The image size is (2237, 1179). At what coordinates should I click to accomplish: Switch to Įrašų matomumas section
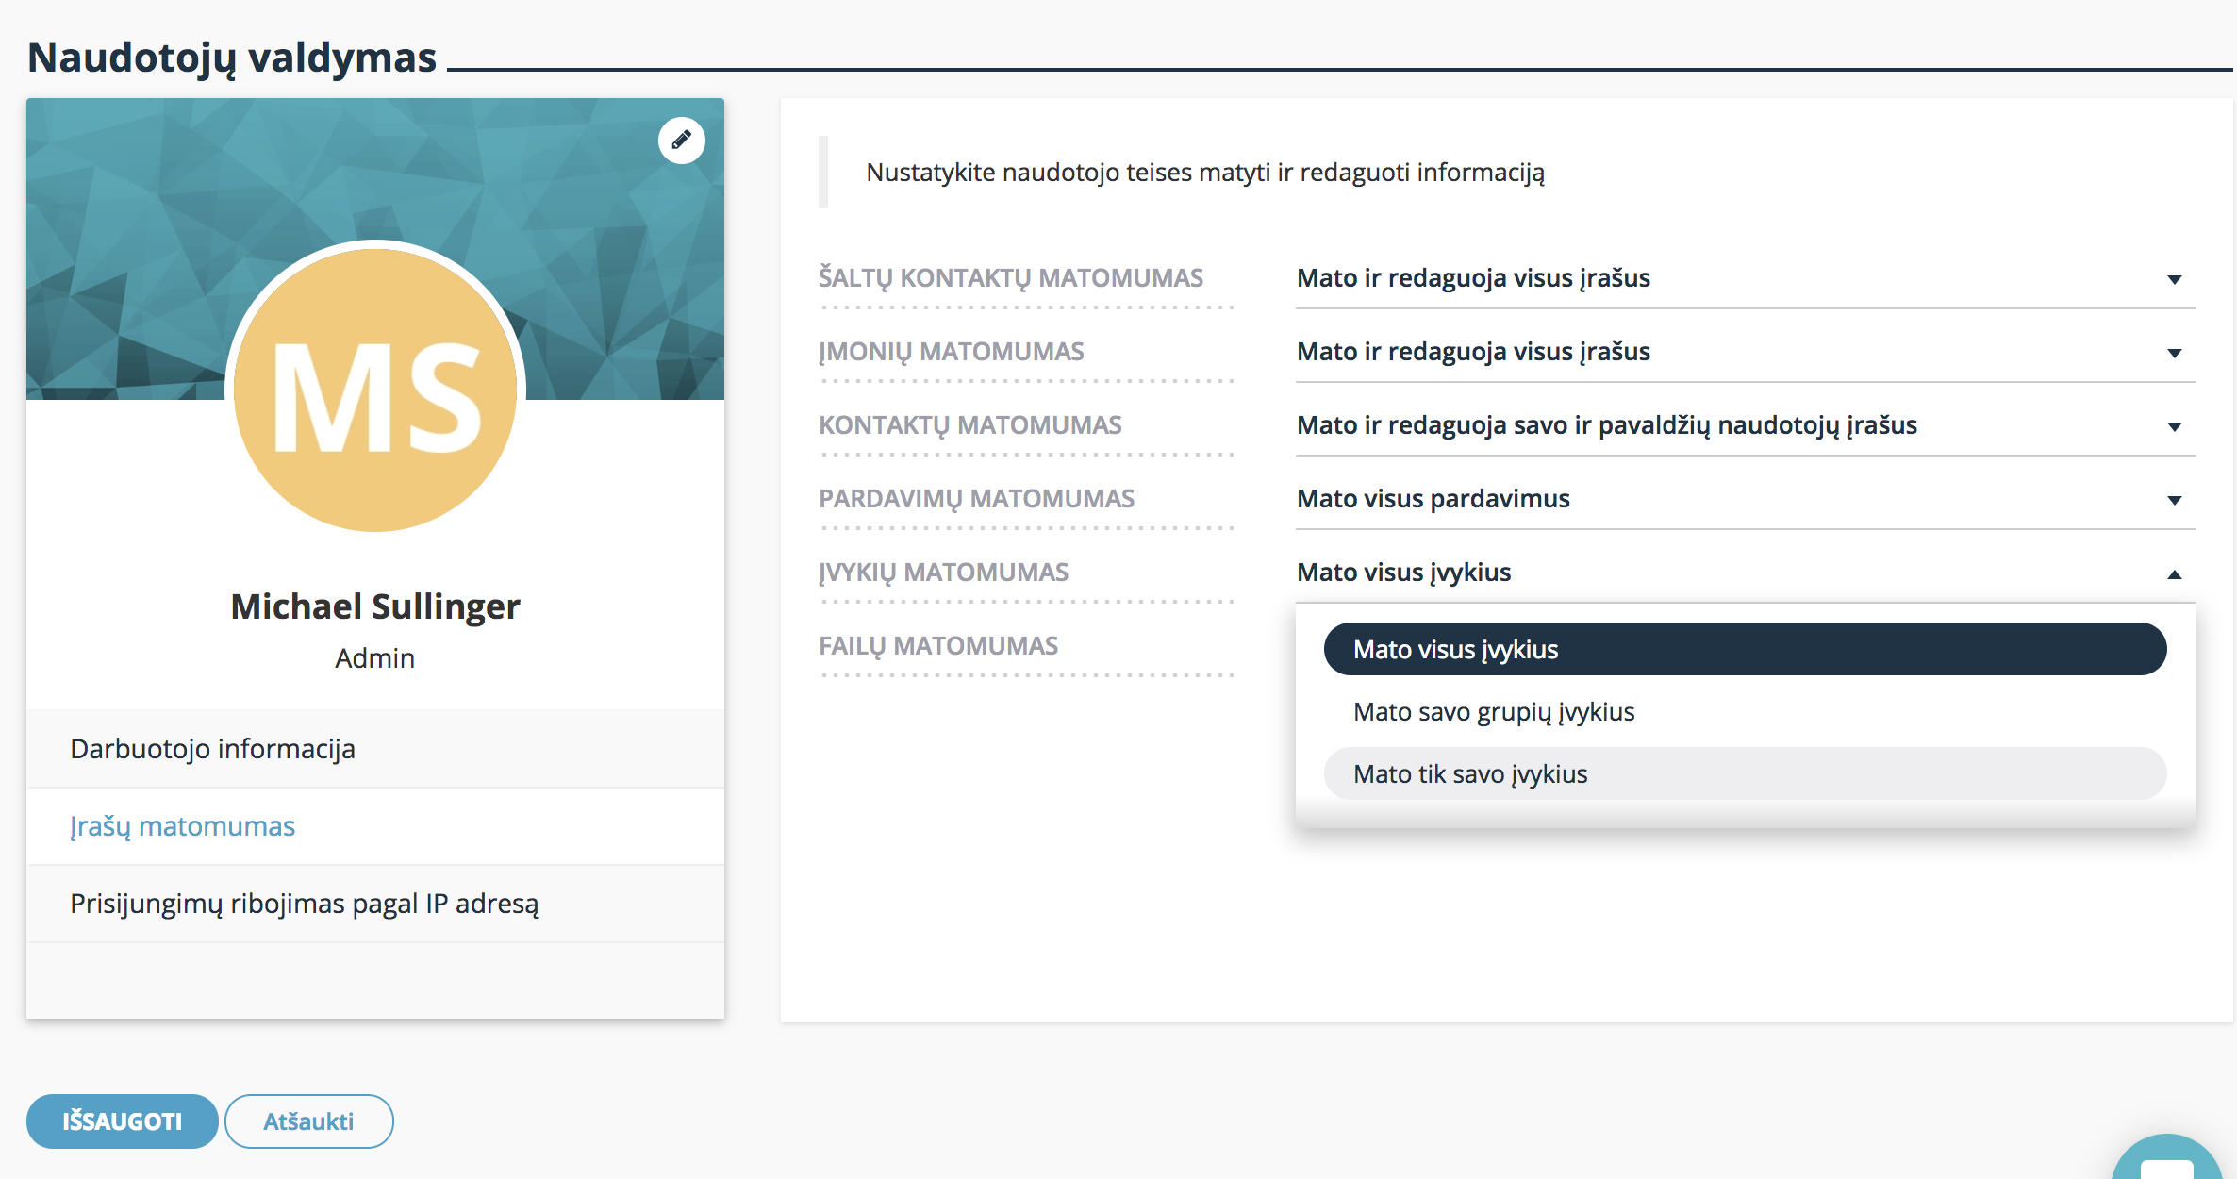click(375, 826)
